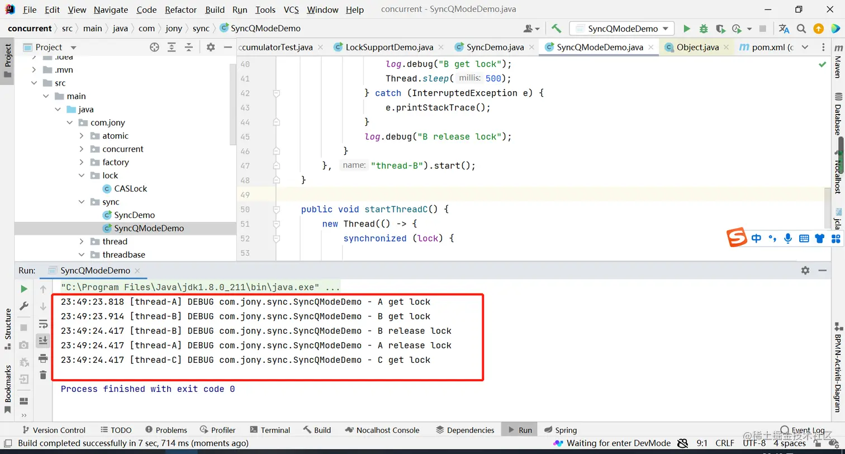
Task: Select the CASLock class in the tree
Action: [x=130, y=189]
